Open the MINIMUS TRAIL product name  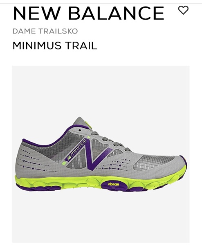55,46
